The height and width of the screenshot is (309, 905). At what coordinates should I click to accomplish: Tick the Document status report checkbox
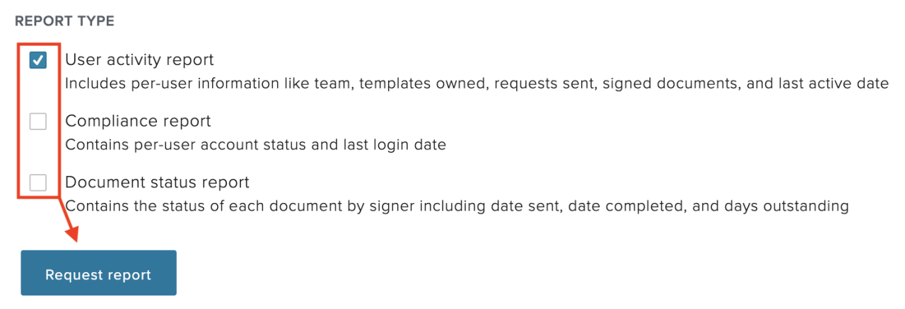pos(38,183)
